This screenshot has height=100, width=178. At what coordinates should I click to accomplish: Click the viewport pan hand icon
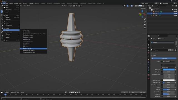point(145,22)
